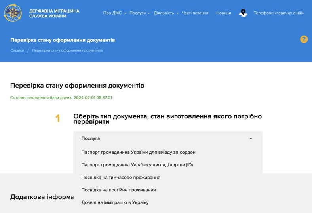Expand the Послуги navigation menu

pyautogui.click(x=139, y=13)
